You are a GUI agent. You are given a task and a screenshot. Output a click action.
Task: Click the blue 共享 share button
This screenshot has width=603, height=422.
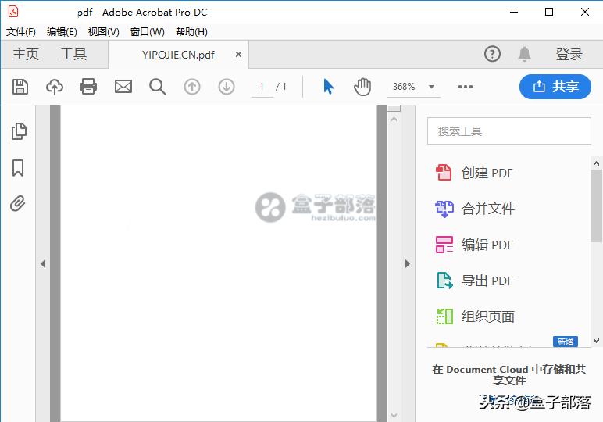pos(555,87)
